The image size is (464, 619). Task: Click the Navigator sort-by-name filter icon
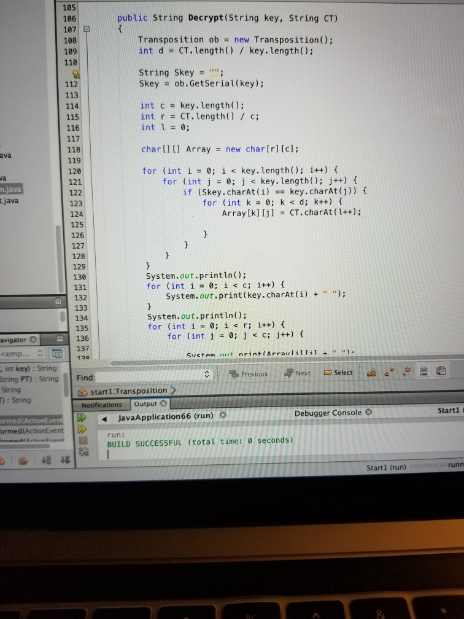[x=46, y=460]
